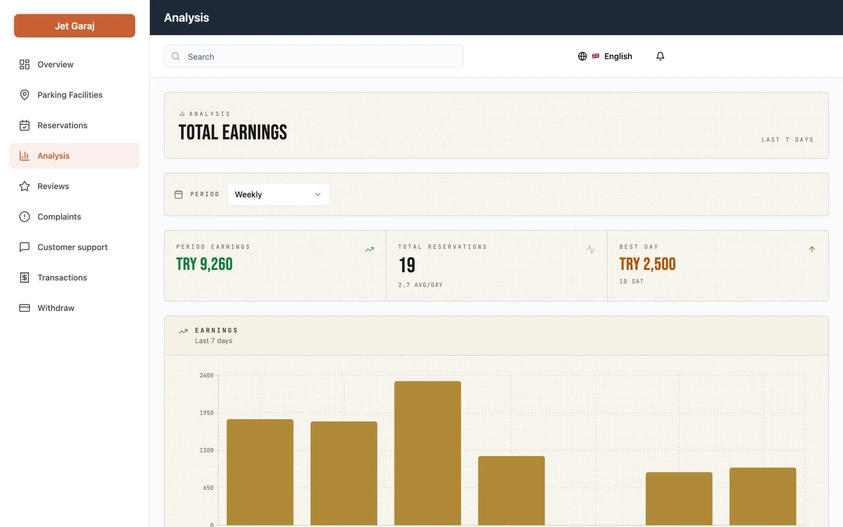Open the English language selector
The image size is (843, 527).
click(605, 56)
